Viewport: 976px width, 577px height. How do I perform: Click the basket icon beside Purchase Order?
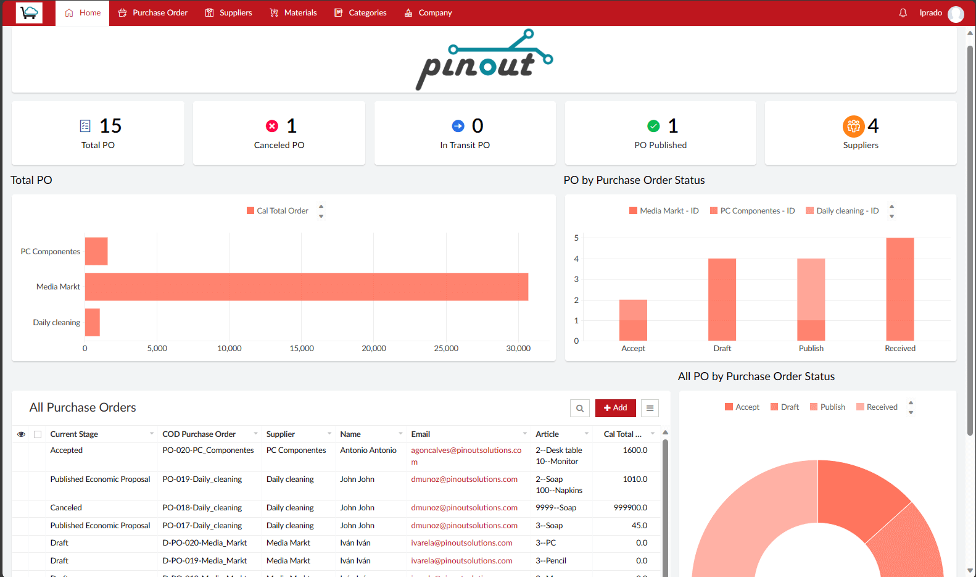point(123,13)
